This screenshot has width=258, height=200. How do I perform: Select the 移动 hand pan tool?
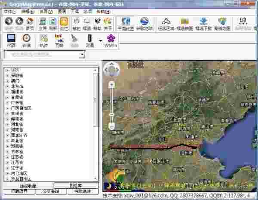pos(77,22)
